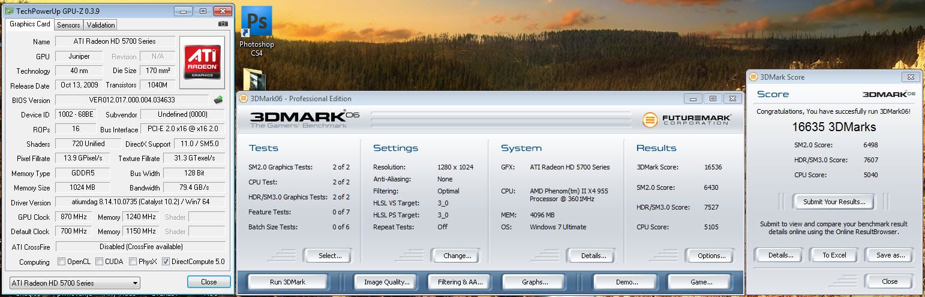Click the GPU-Z title bar icon
Screen dimensions: 925x297
(9, 11)
